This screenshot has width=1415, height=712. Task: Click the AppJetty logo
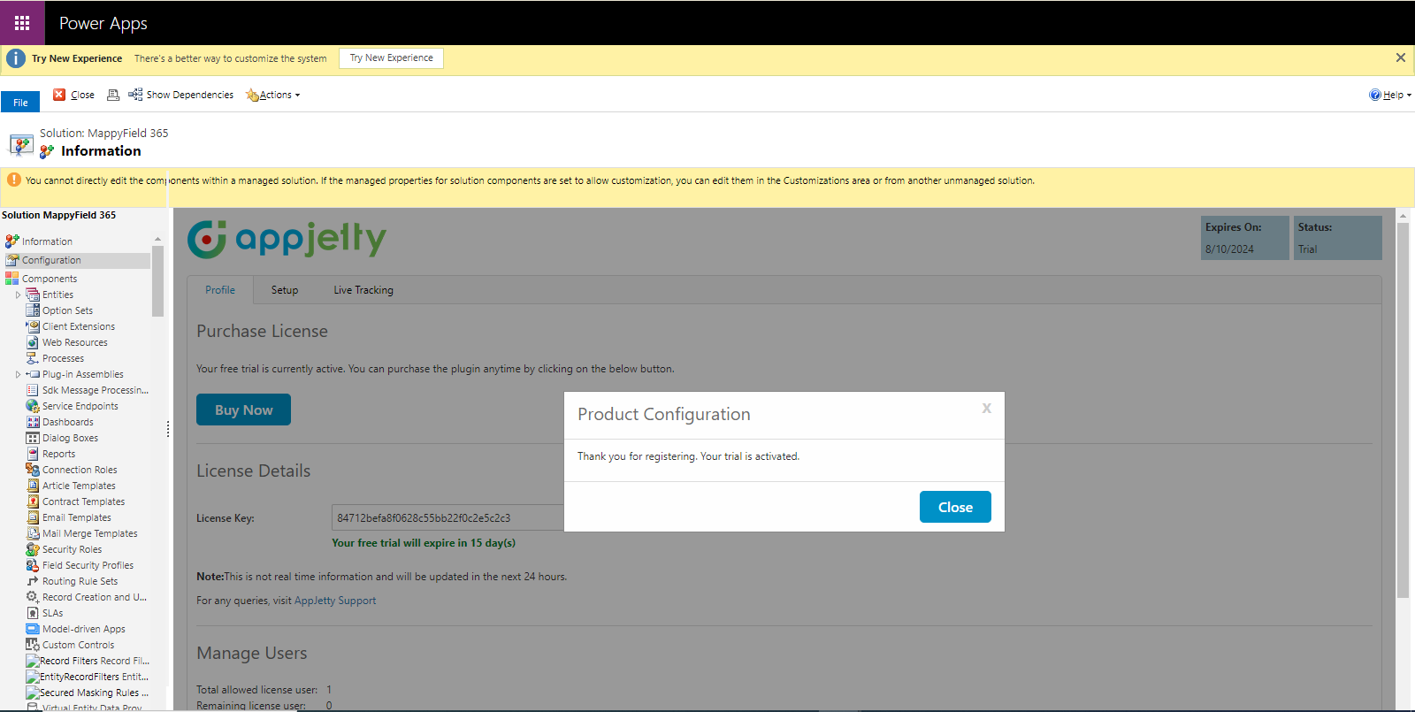287,239
